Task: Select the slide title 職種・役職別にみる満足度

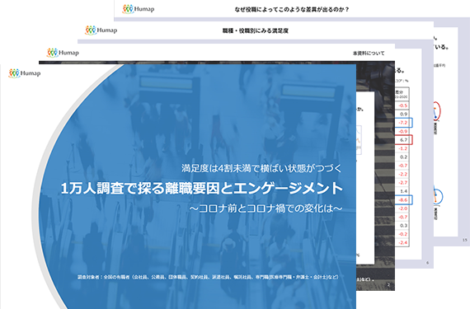Action: (x=255, y=30)
